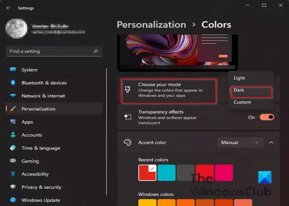Click the Accessibility figure icon
289x206 pixels.
click(x=13, y=174)
